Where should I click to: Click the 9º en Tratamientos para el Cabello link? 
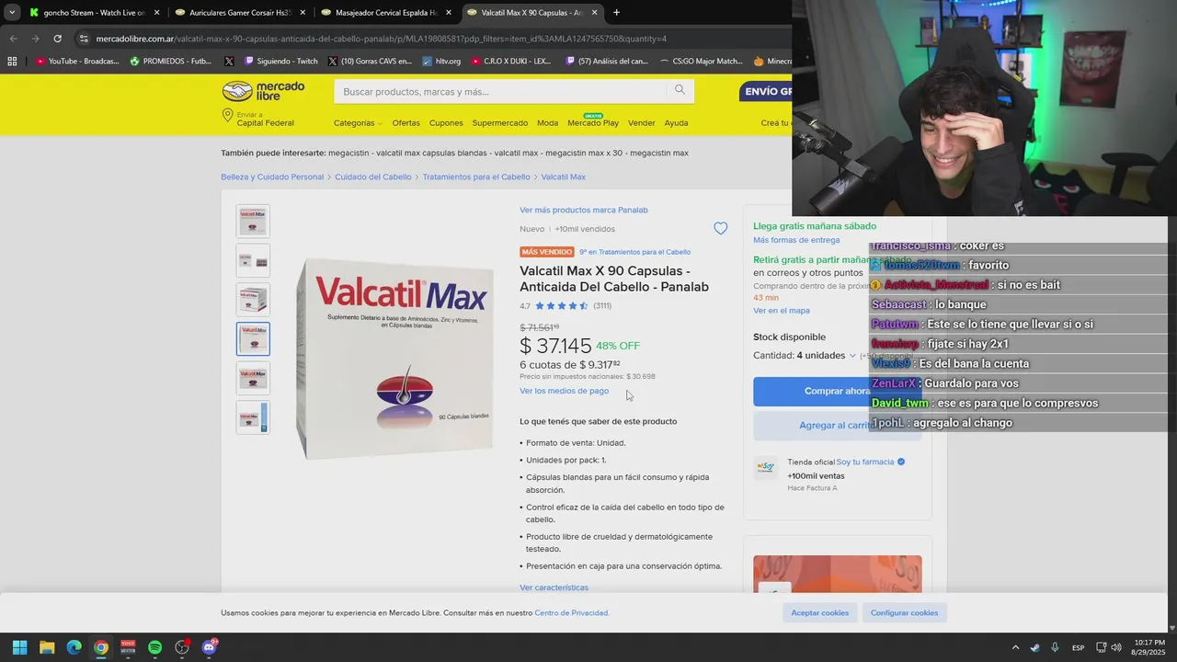634,252
